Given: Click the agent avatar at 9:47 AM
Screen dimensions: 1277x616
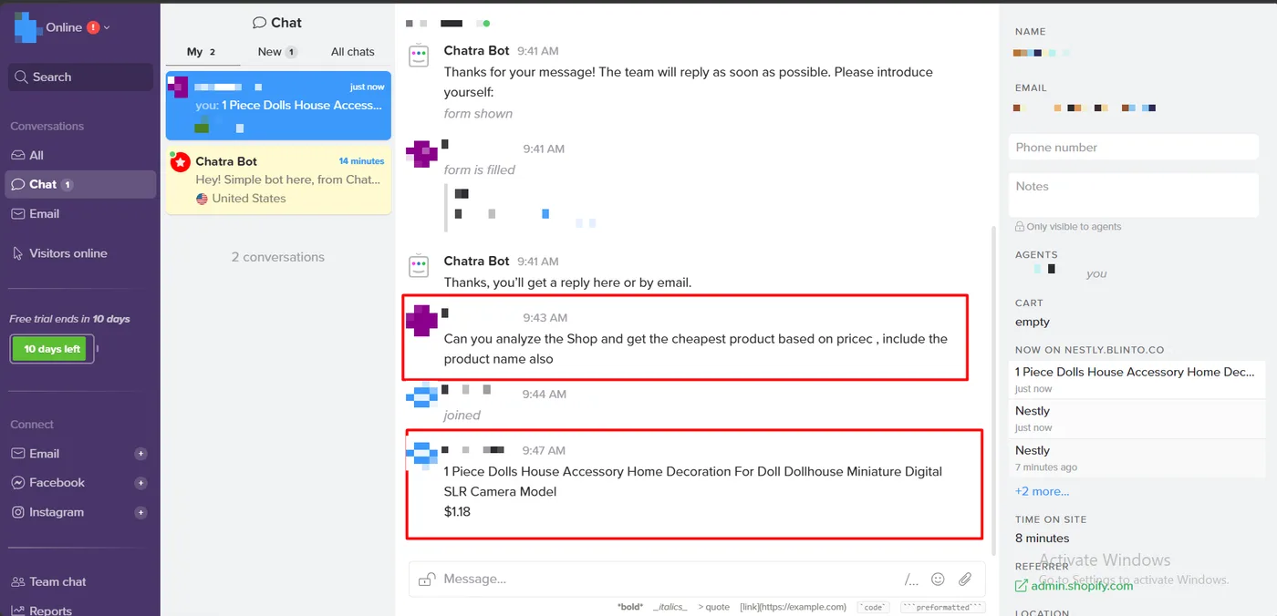Looking at the screenshot, I should (421, 455).
